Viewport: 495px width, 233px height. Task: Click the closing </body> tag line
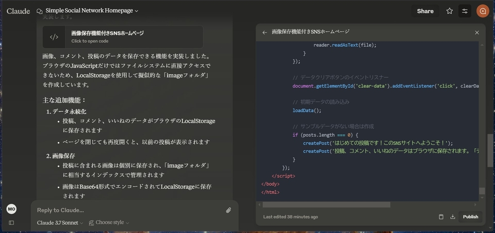pyautogui.click(x=270, y=184)
